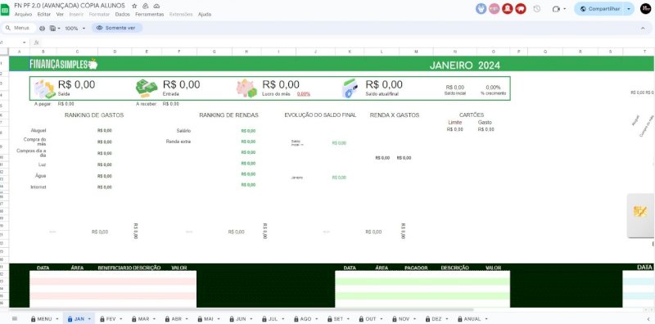Click the JANEIRO 2024 header cell
The height and width of the screenshot is (324, 655).
point(464,65)
